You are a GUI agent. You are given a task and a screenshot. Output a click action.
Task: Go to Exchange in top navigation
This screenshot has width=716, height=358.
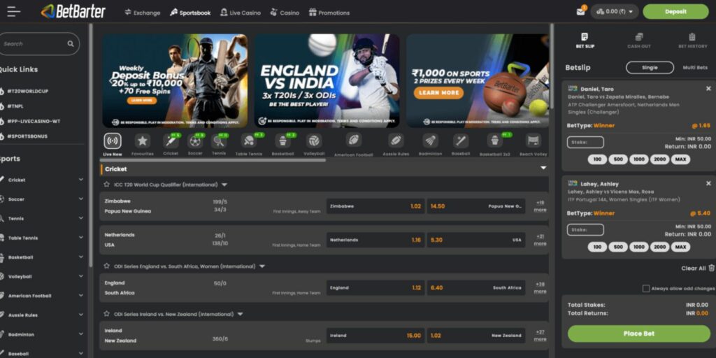(x=143, y=13)
